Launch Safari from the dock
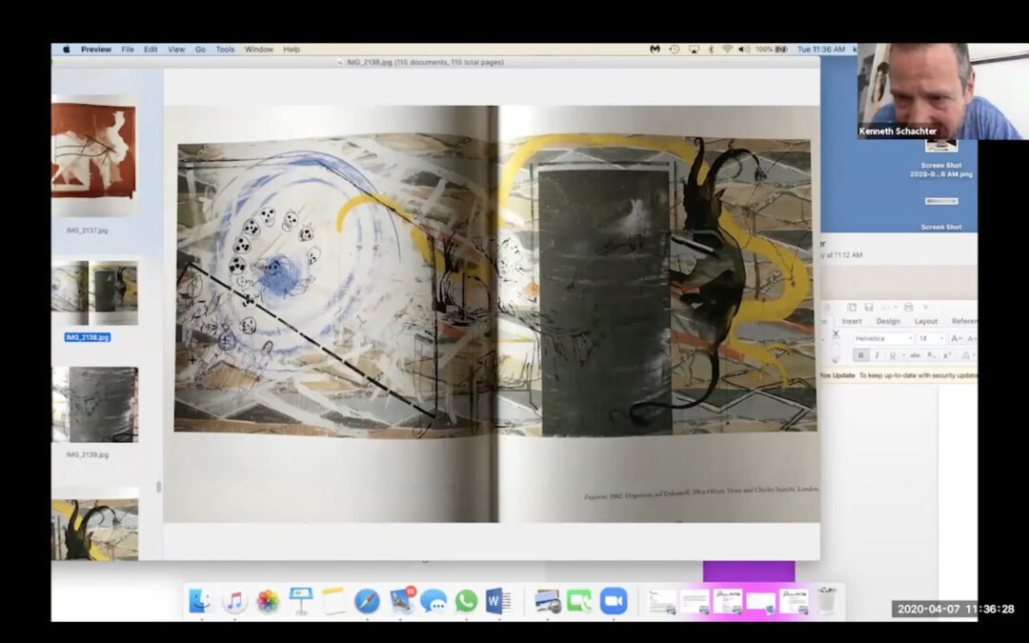The width and height of the screenshot is (1029, 643). [x=367, y=601]
